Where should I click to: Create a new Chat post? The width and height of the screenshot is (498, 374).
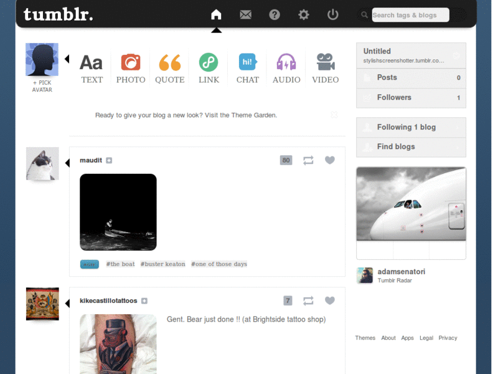coord(248,69)
